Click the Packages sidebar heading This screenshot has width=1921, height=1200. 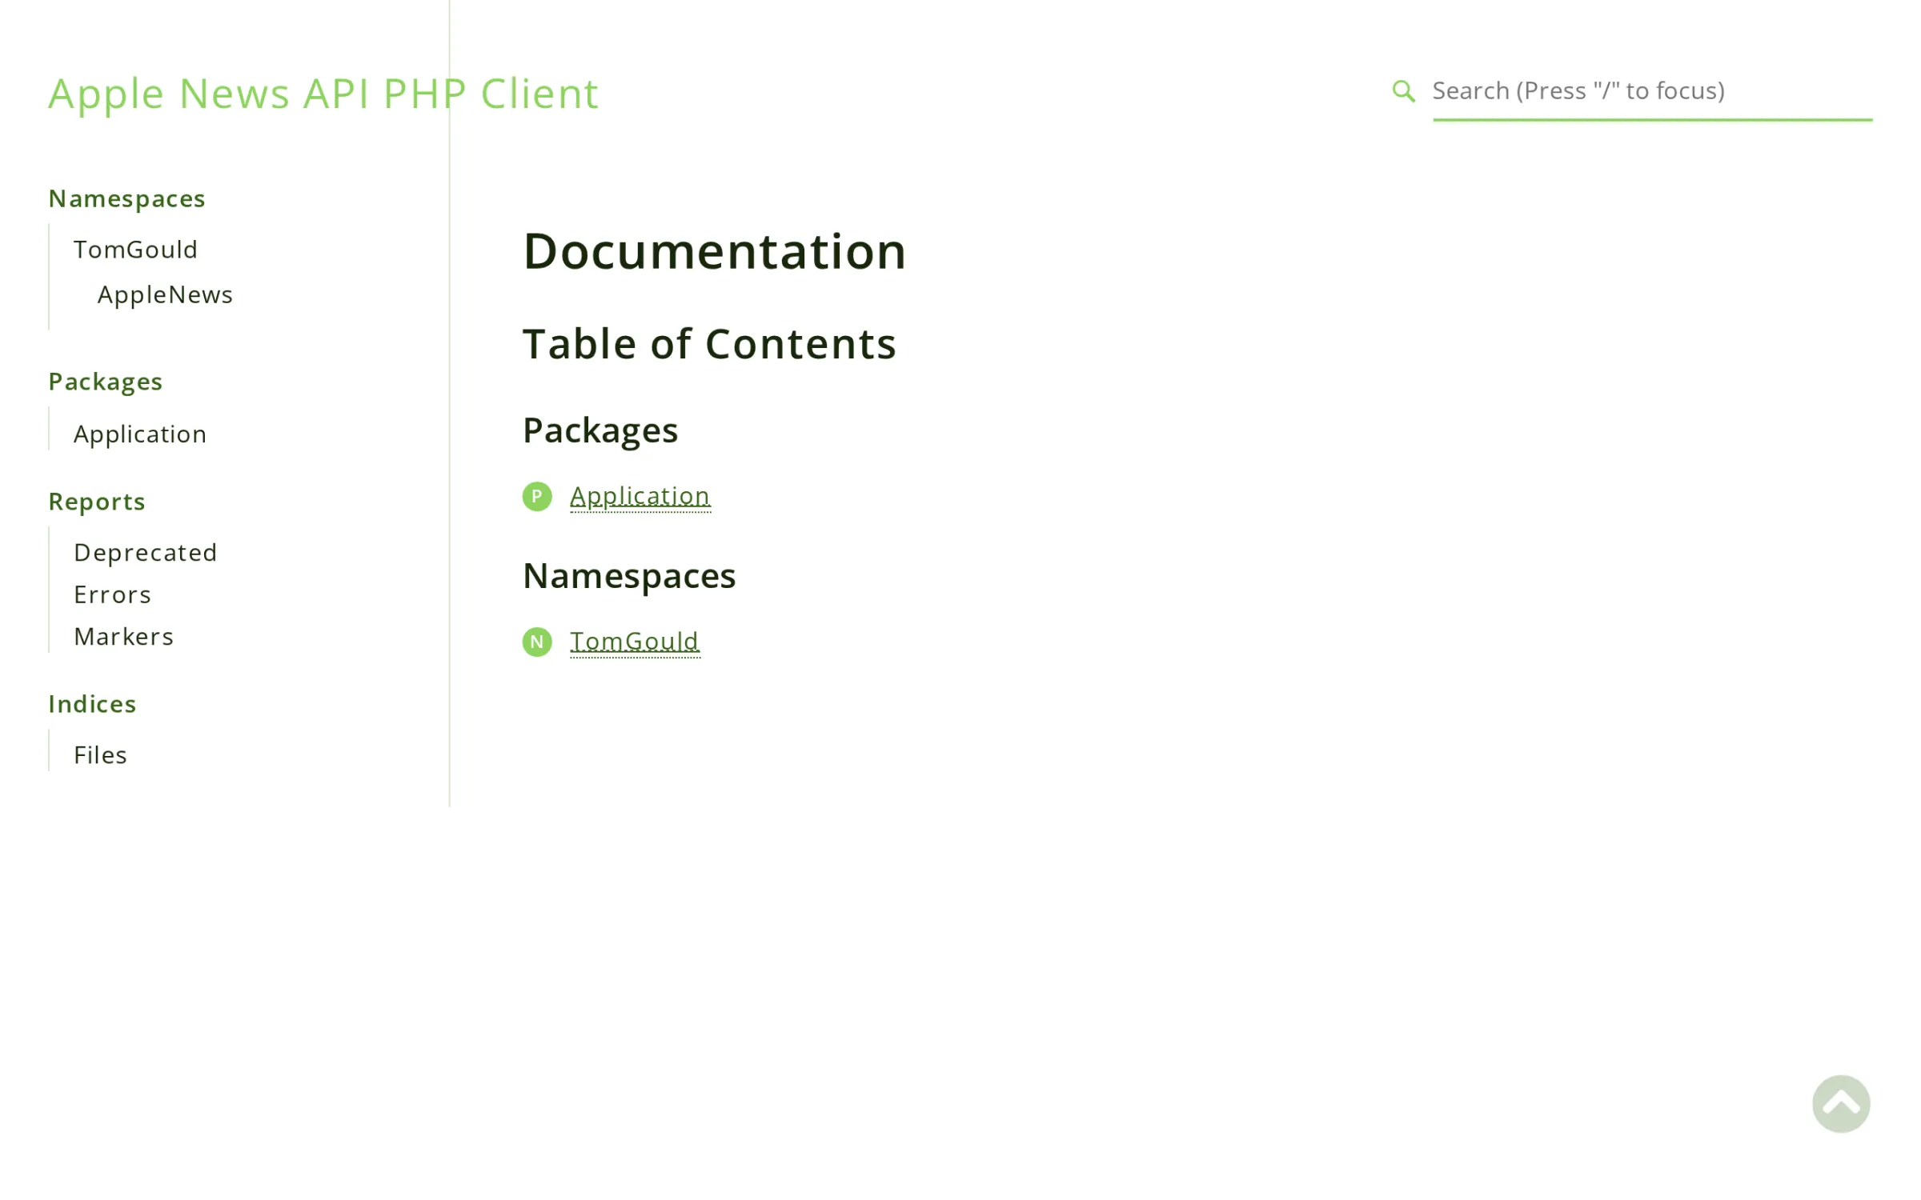coord(105,382)
